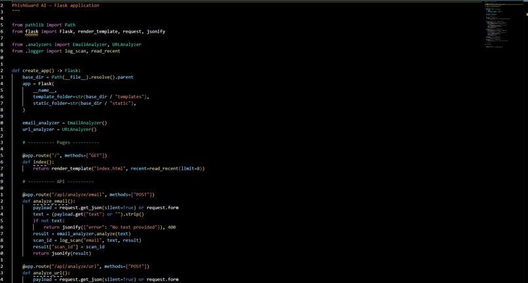Click "request" in the flask import line
Image resolution: width=528 pixels, height=283 pixels.
pyautogui.click(x=132, y=31)
